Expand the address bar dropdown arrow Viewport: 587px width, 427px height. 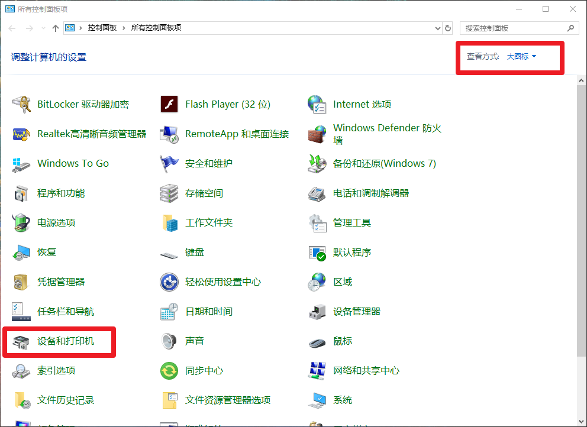[x=437, y=28]
